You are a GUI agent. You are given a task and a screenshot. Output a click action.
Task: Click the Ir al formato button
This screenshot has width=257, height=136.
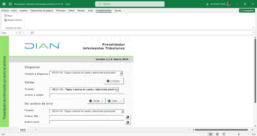point(114,81)
